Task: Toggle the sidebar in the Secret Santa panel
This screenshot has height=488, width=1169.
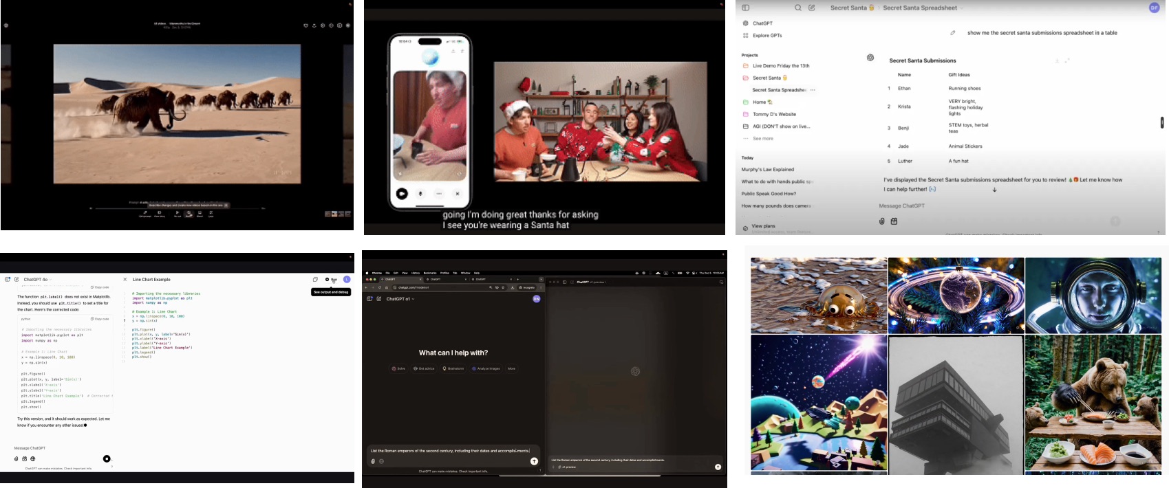Action: pos(745,8)
